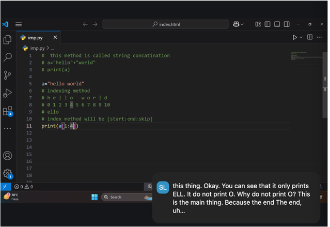Click line number 5 in gutter
Image resolution: width=330 pixels, height=227 pixels.
click(30, 84)
